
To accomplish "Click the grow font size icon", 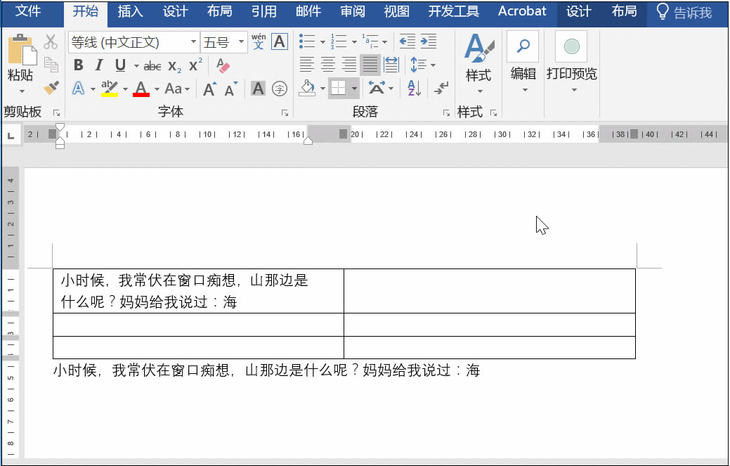I will click(x=209, y=89).
